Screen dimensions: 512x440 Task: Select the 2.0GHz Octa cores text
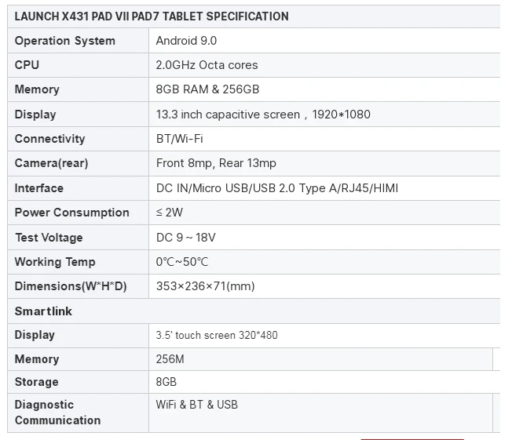(x=207, y=65)
